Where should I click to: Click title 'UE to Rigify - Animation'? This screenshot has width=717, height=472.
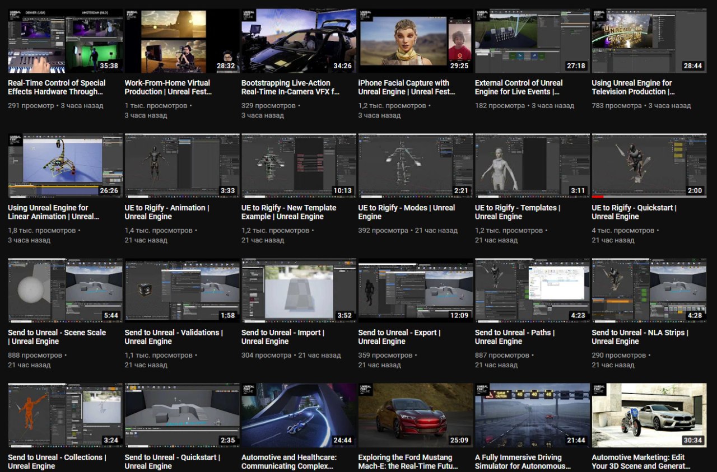tap(167, 212)
